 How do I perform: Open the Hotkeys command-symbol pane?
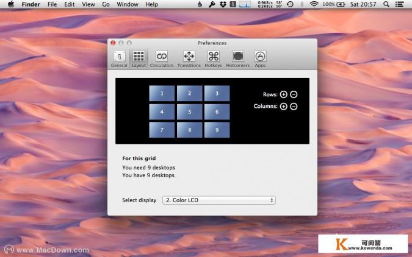[x=214, y=59]
